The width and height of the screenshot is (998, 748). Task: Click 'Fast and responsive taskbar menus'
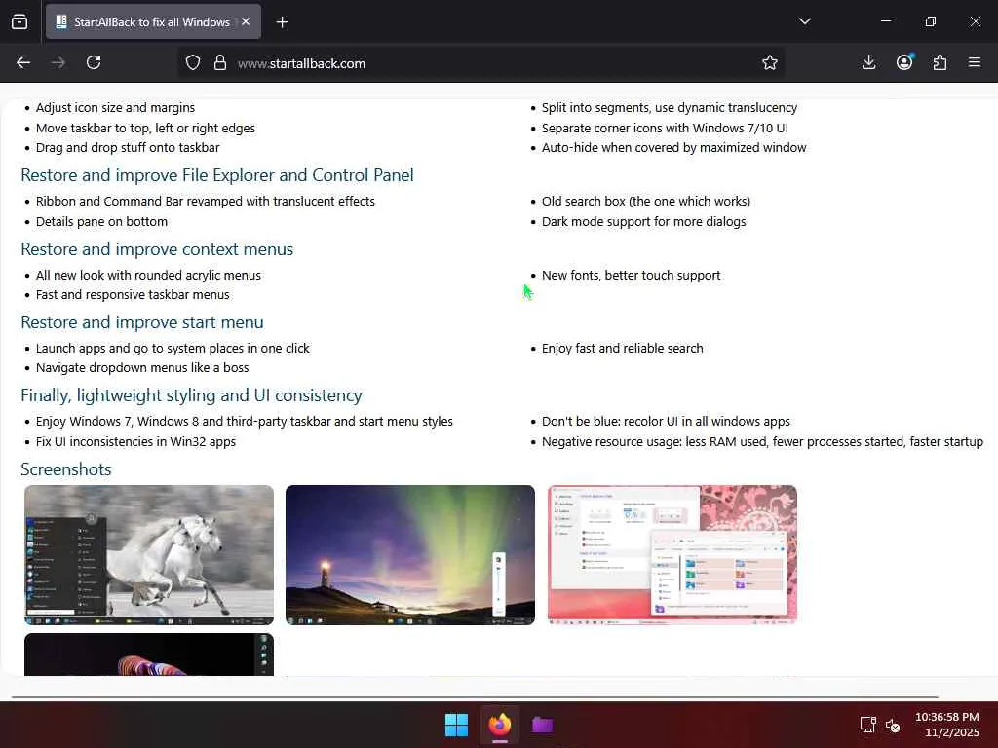pos(133,294)
